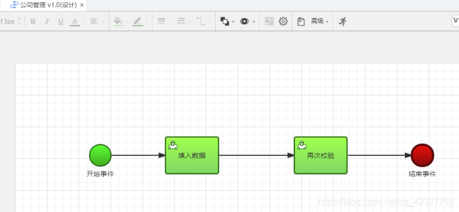Viewport: 459px width, 212px height.
Task: Open the eye view options dropdown arrow
Action: tap(254, 22)
